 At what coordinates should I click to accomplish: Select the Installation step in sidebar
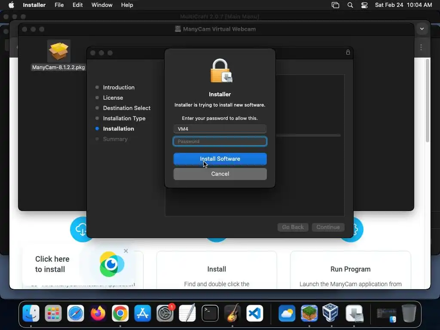point(119,129)
